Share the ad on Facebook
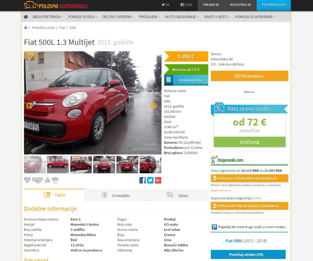 (142, 180)
